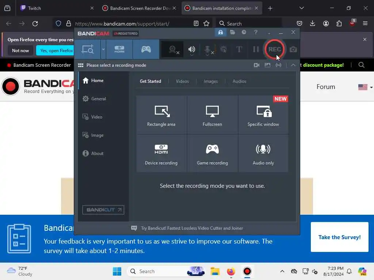Choose Fullscreen recording mode
Screen dimensions: 374x280
[x=212, y=114]
